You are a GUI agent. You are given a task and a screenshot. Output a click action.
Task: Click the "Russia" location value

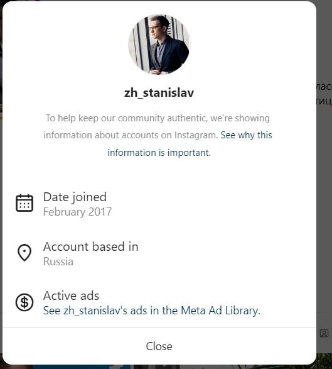(58, 262)
